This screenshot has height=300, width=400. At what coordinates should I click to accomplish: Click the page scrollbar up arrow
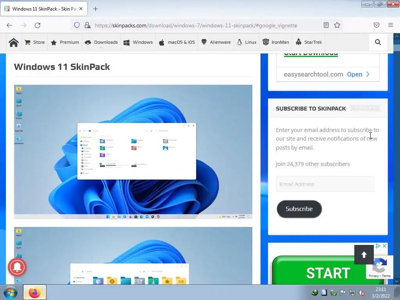click(397, 36)
